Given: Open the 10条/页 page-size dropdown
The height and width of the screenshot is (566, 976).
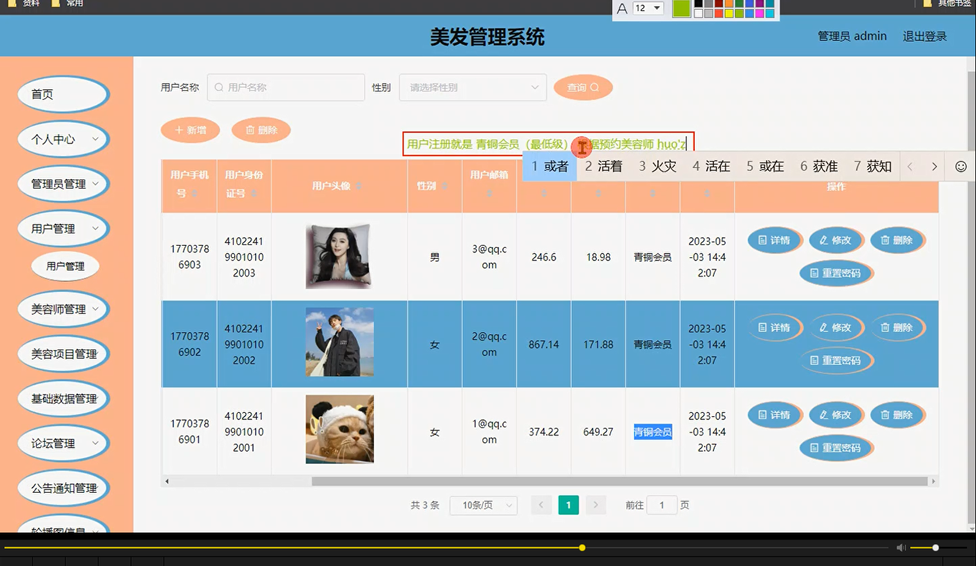Looking at the screenshot, I should click(483, 505).
